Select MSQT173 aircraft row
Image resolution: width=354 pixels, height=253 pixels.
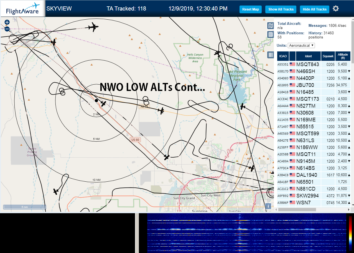tap(314, 99)
